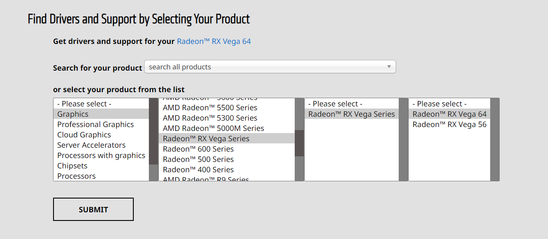Select Professional Graphics category
Screen dimensions: 548x239
tap(95, 124)
